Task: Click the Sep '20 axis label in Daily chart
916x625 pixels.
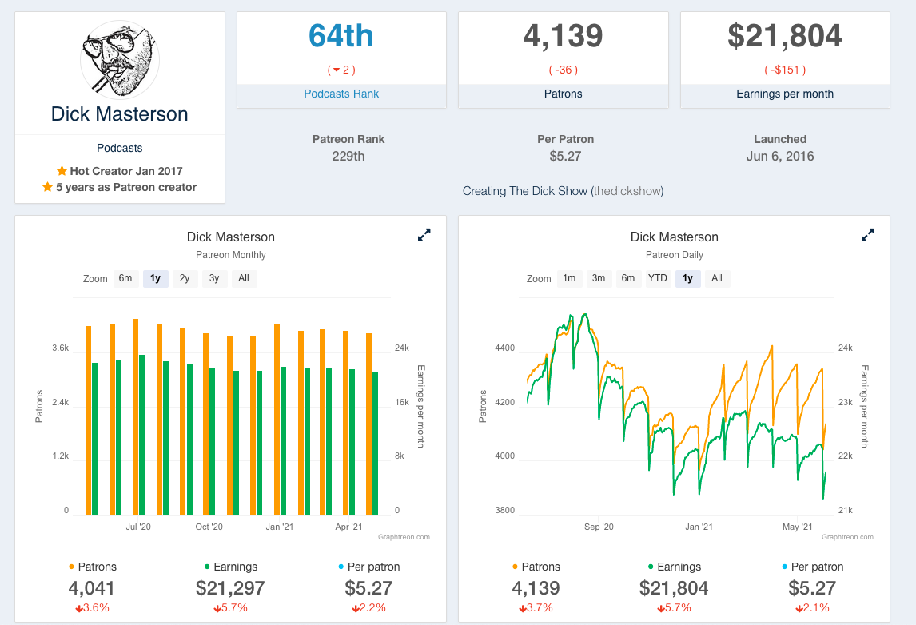Action: pyautogui.click(x=599, y=527)
